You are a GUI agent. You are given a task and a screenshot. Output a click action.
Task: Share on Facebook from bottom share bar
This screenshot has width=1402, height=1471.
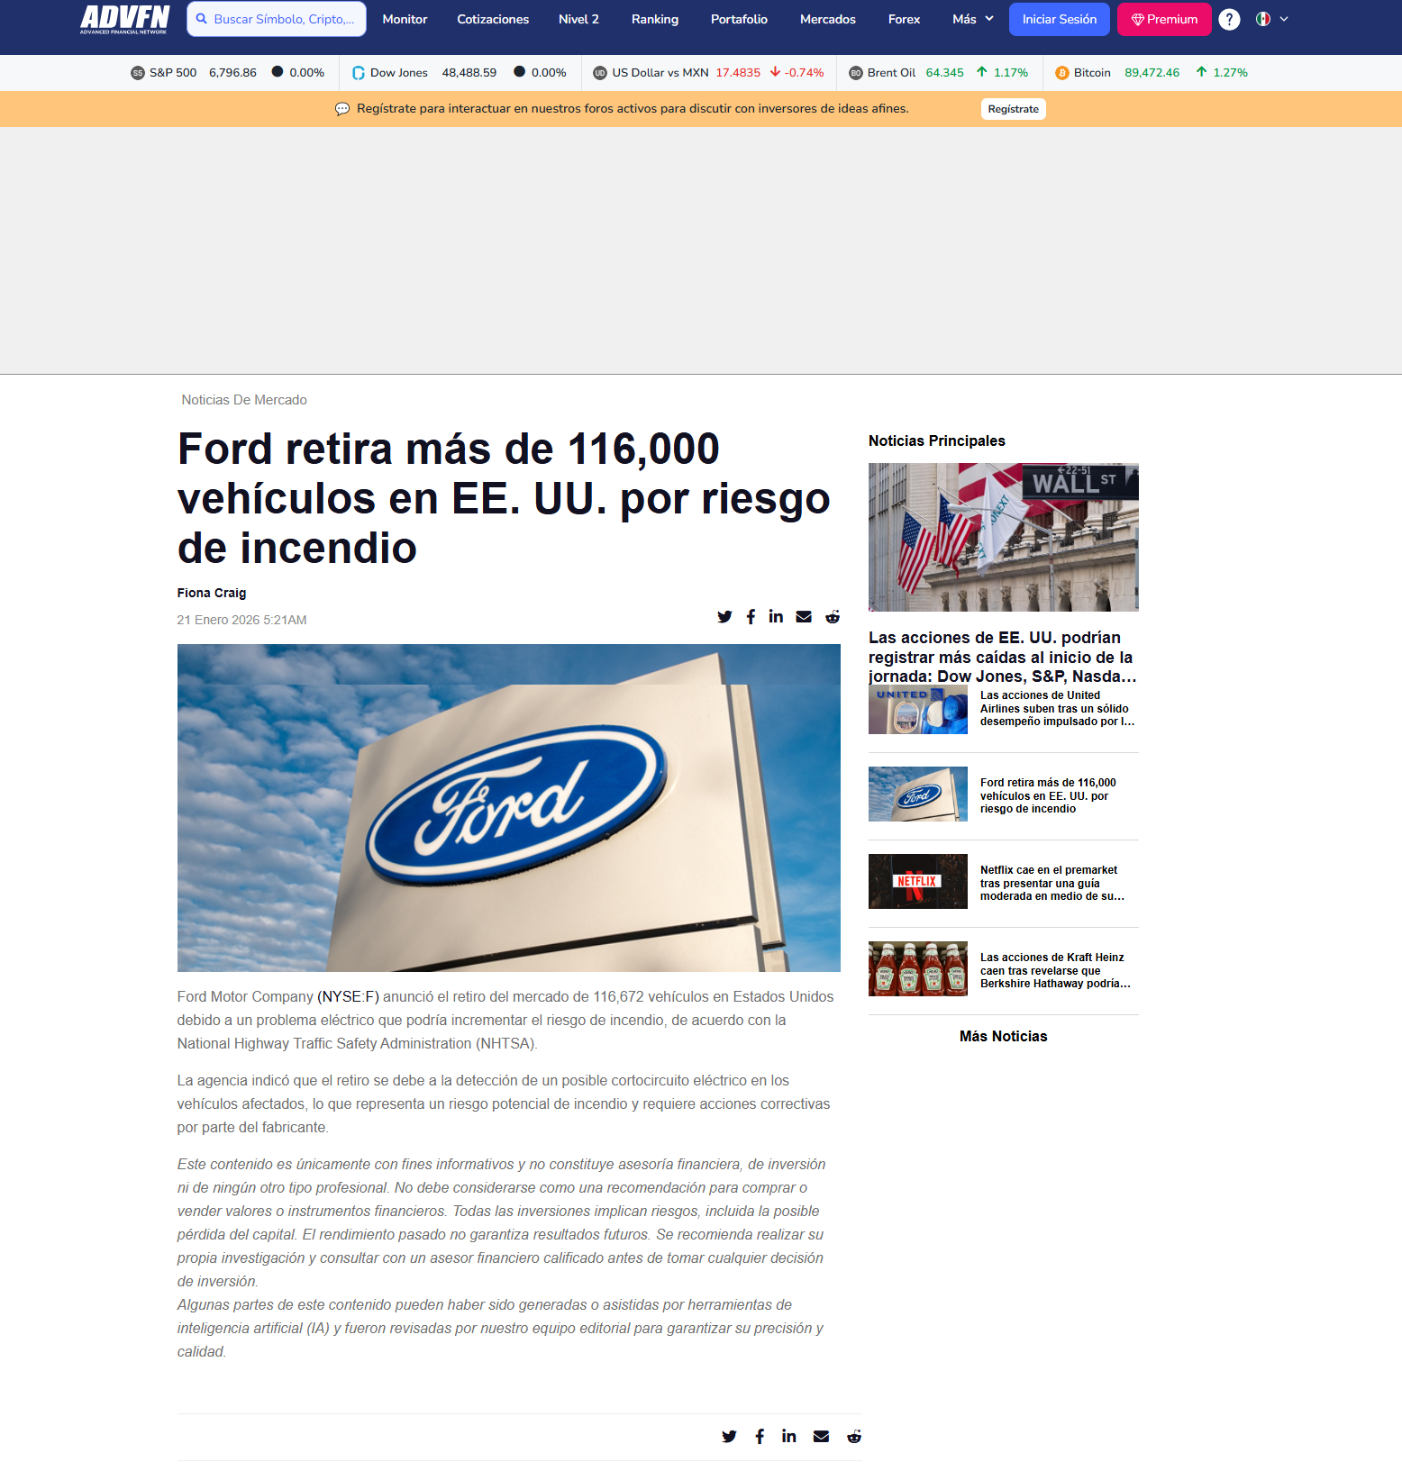pyautogui.click(x=760, y=1437)
